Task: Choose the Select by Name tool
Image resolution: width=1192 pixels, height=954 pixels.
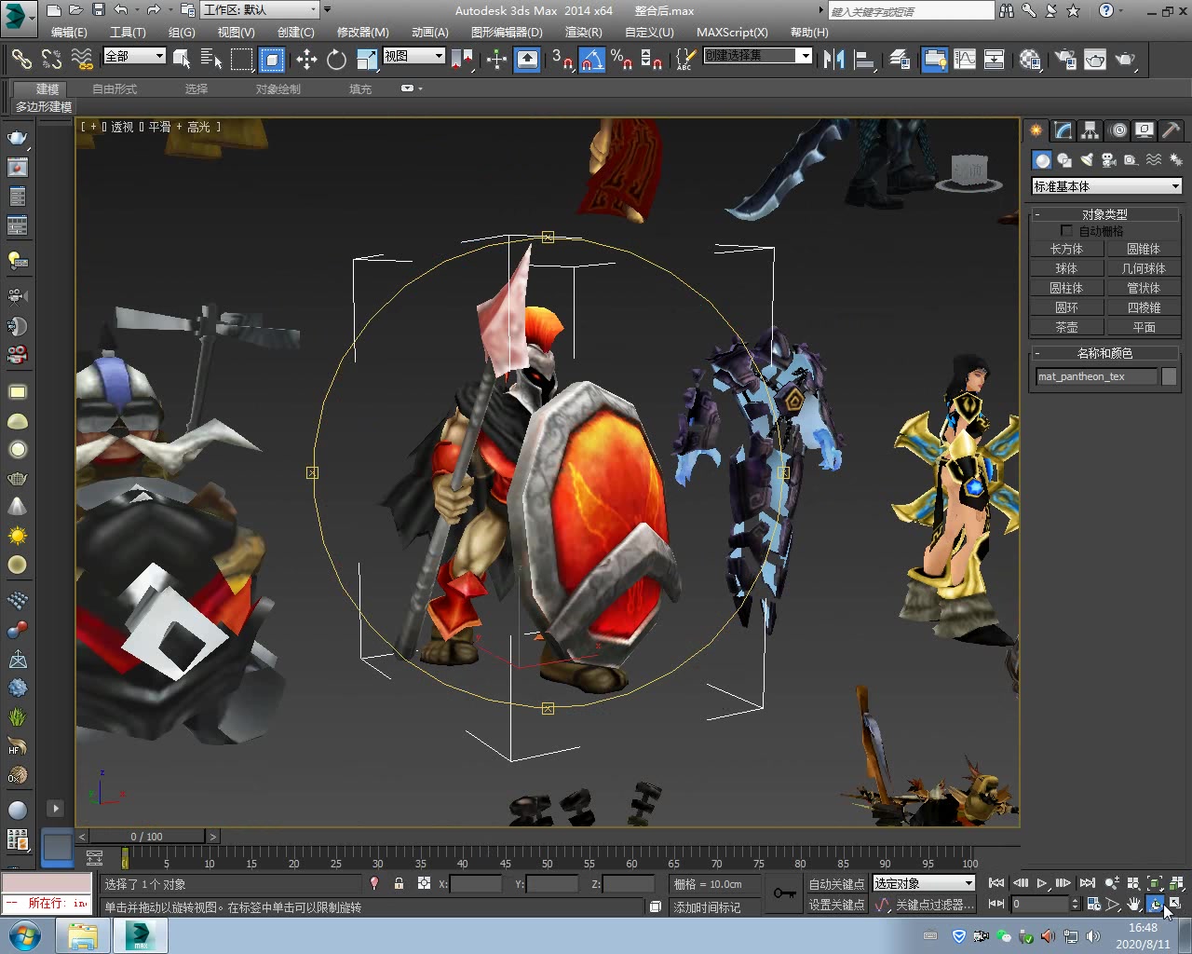Action: click(x=210, y=60)
